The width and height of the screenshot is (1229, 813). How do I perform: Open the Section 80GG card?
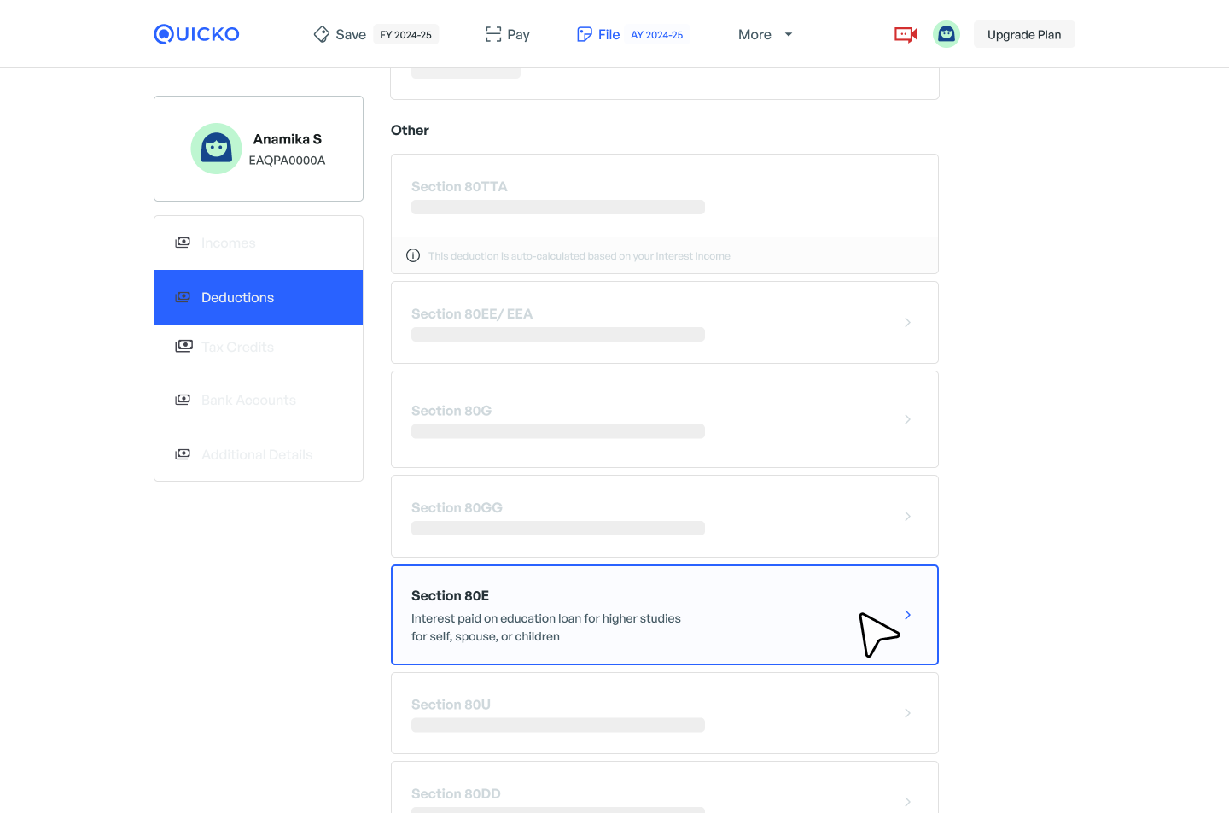pyautogui.click(x=664, y=516)
